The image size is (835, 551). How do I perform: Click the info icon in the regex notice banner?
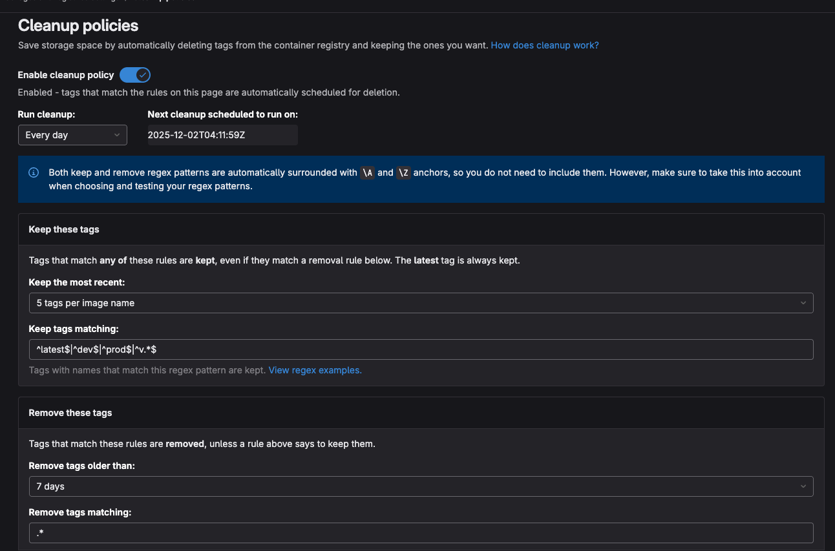tap(33, 172)
